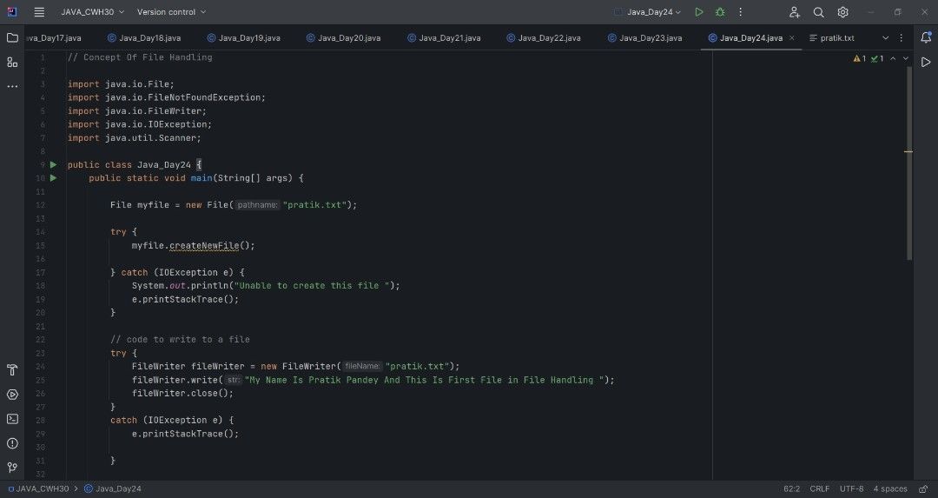938x498 pixels.
Task: Open Code With Me user icon
Action: pyautogui.click(x=795, y=12)
